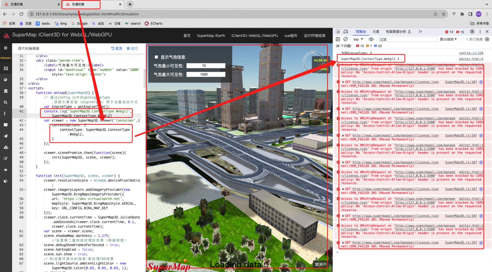This screenshot has height=272, width=492.
Task: Select the pencil edit icon in sidebar
Action: pyautogui.click(x=5, y=159)
